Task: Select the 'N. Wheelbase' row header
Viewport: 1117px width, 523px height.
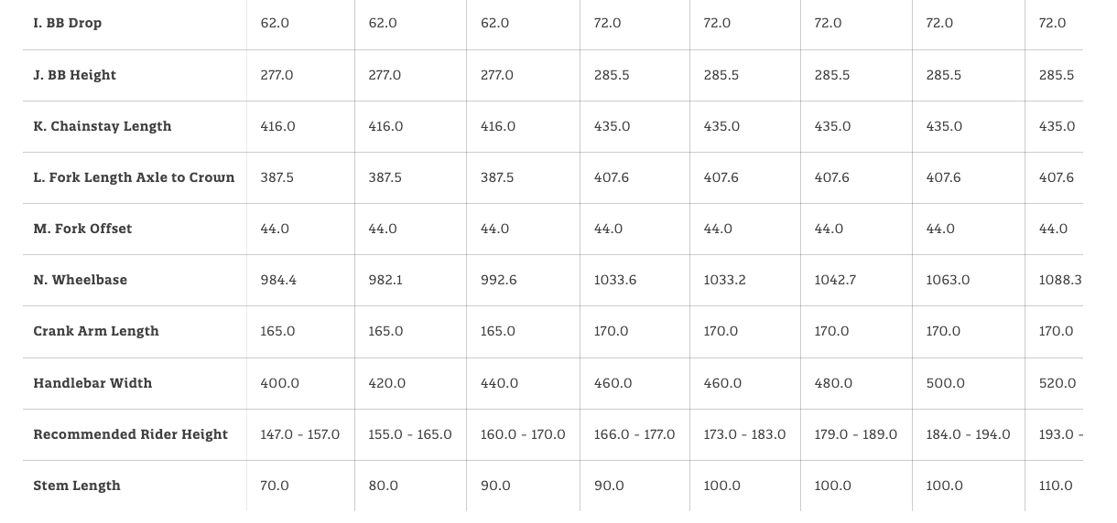Action: [x=81, y=280]
